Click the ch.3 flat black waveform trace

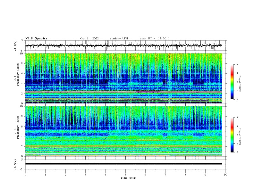(123, 164)
